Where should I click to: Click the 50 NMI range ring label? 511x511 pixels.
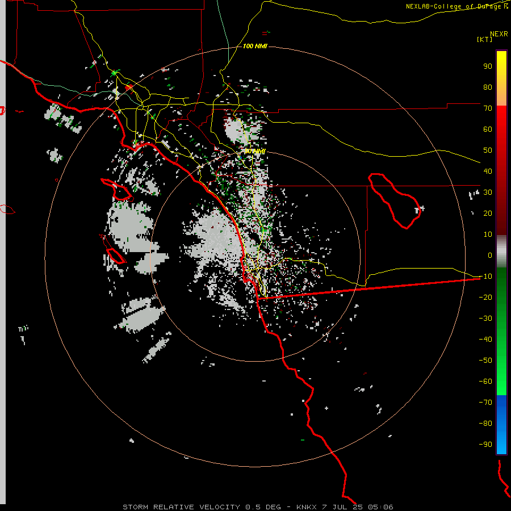tap(255, 151)
